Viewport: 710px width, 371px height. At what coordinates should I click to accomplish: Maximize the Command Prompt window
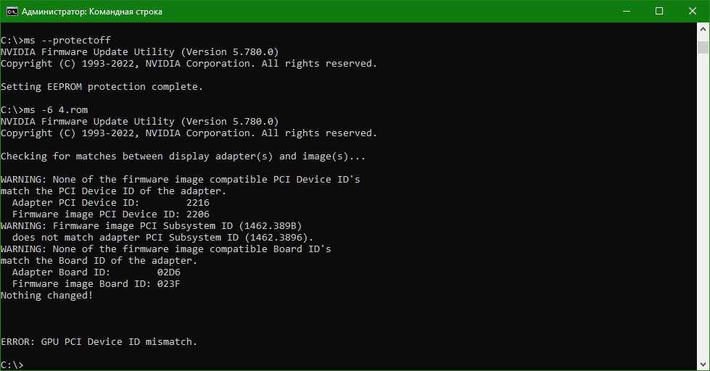click(659, 11)
